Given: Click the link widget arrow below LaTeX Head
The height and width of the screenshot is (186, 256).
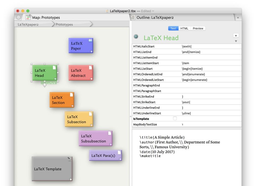Looking at the screenshot, I should pyautogui.click(x=45, y=85).
